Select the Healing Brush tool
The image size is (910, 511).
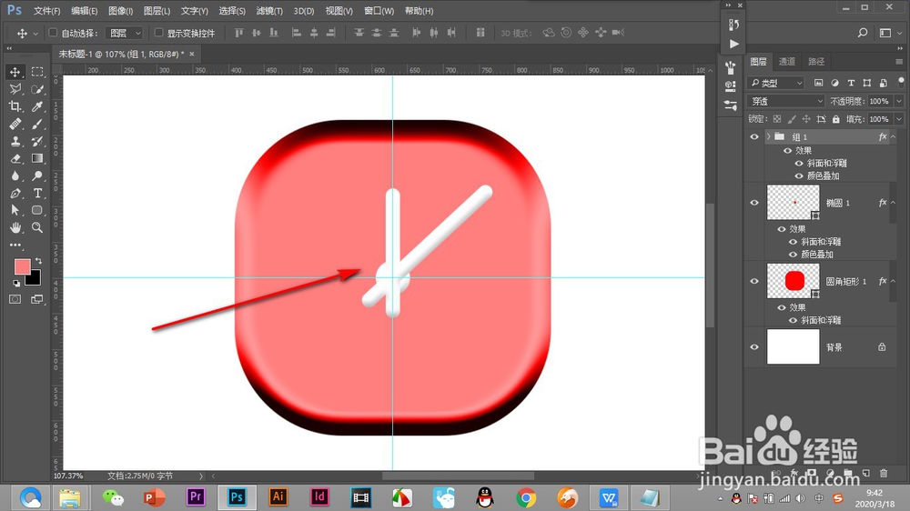15,125
